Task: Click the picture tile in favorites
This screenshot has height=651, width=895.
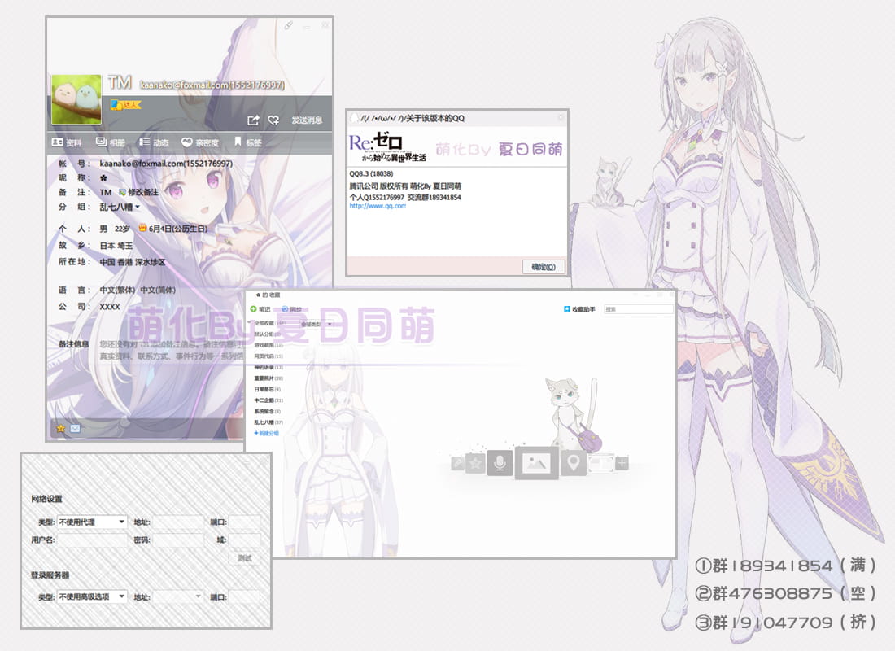Action: click(536, 462)
